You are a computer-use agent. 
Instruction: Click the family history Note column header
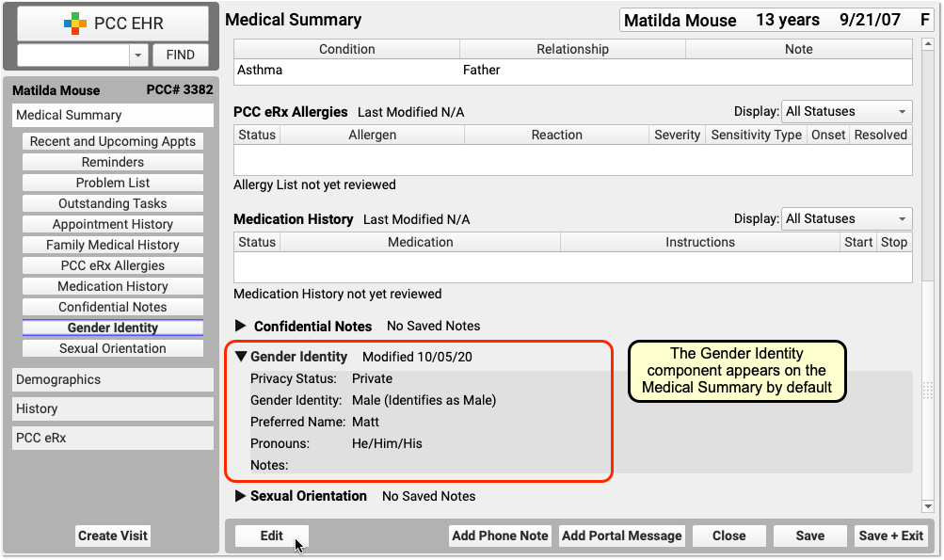click(799, 49)
